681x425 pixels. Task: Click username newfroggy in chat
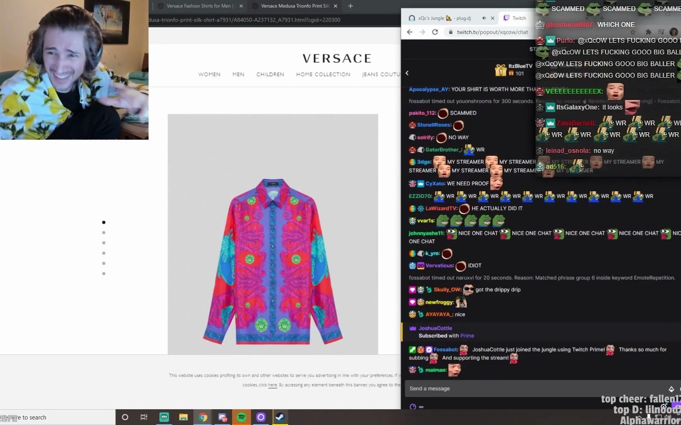(439, 302)
